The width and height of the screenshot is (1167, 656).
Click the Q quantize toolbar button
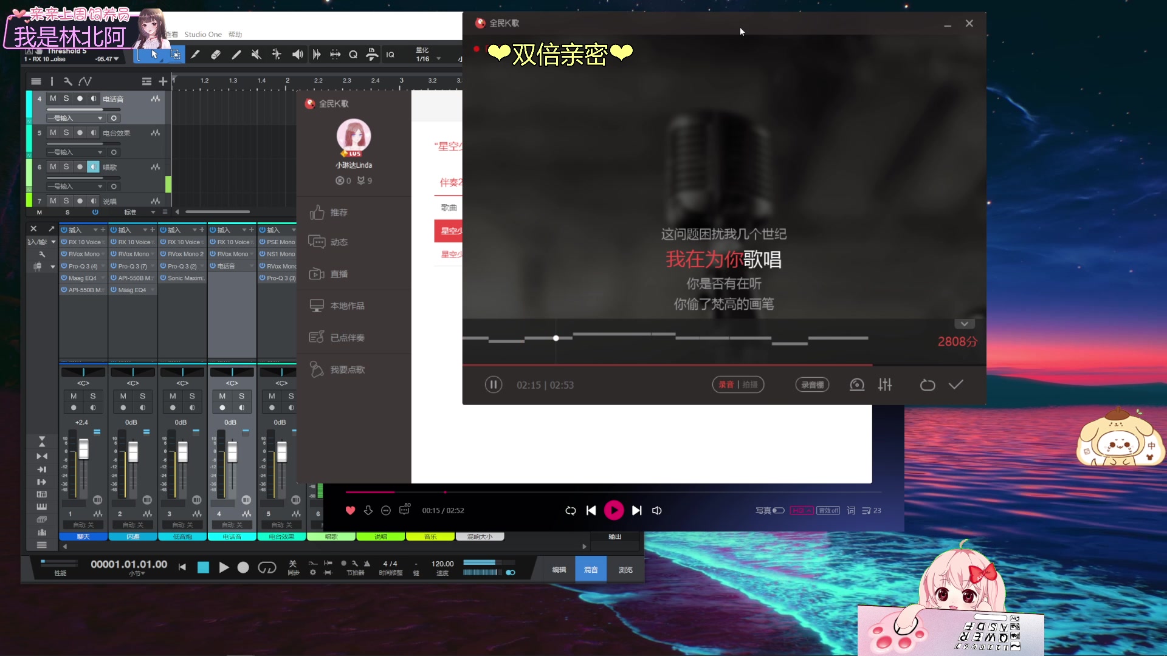click(x=353, y=55)
